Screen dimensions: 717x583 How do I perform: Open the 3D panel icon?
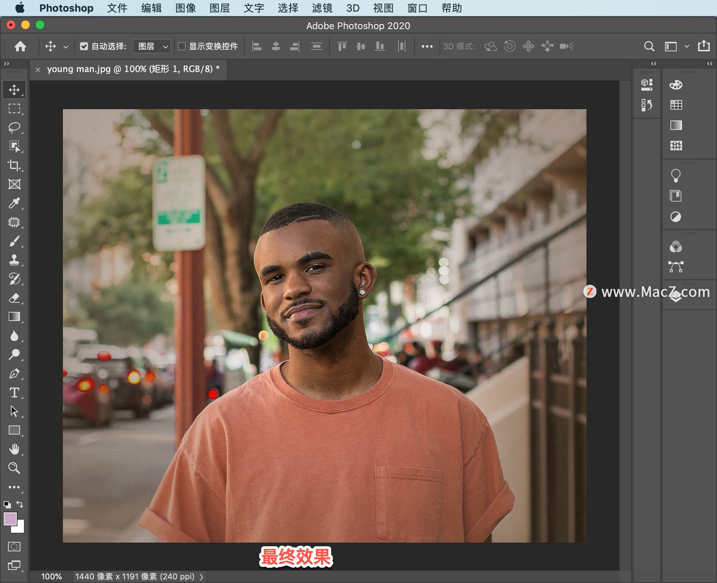(647, 85)
